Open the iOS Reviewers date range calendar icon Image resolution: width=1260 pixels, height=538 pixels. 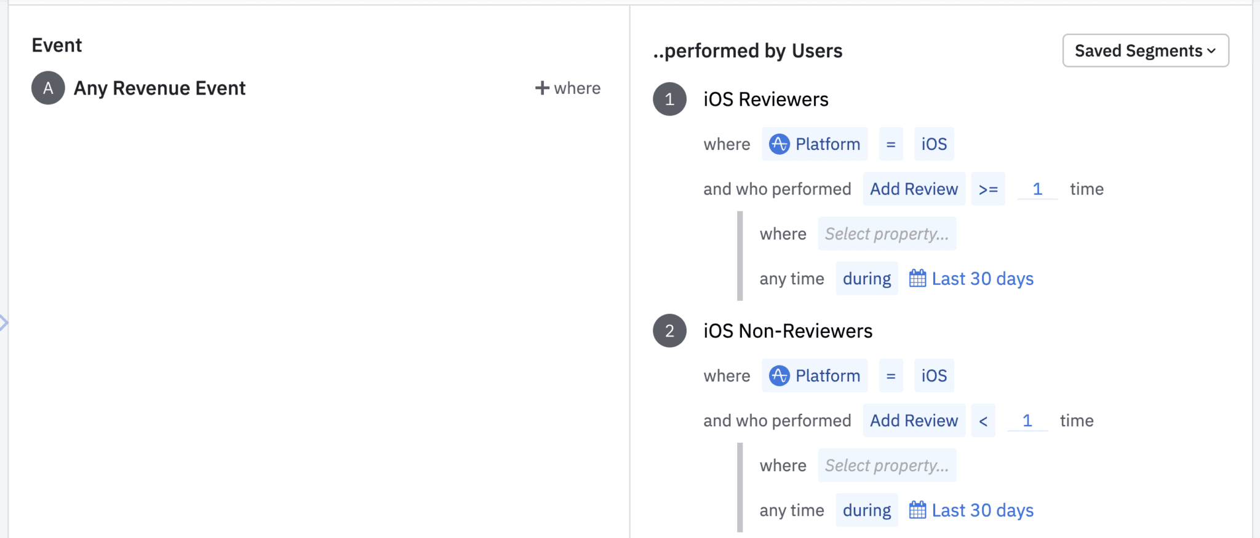coord(917,279)
